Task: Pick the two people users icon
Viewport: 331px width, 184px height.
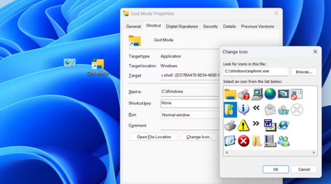Action: [283, 141]
